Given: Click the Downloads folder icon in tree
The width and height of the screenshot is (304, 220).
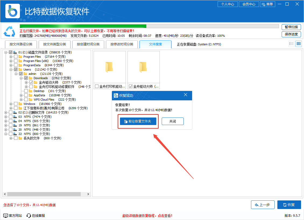Looking at the screenshot, I should pyautogui.click(x=30, y=78).
